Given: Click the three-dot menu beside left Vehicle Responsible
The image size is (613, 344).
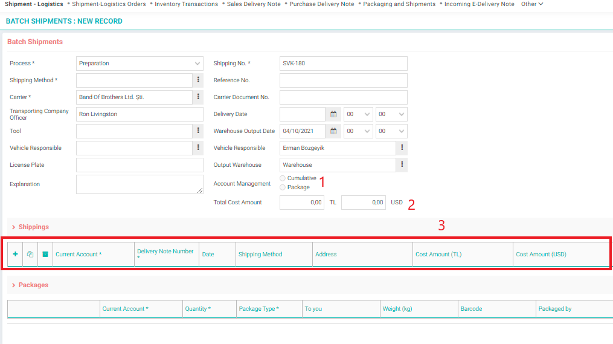Looking at the screenshot, I should click(x=198, y=148).
